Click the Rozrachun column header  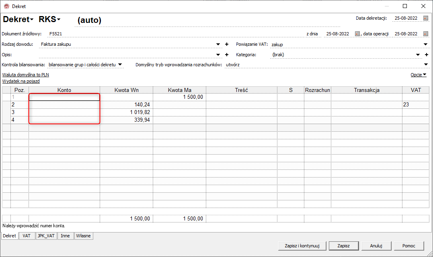(x=318, y=90)
